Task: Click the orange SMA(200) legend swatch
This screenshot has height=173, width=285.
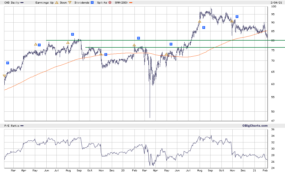Action: point(131,2)
